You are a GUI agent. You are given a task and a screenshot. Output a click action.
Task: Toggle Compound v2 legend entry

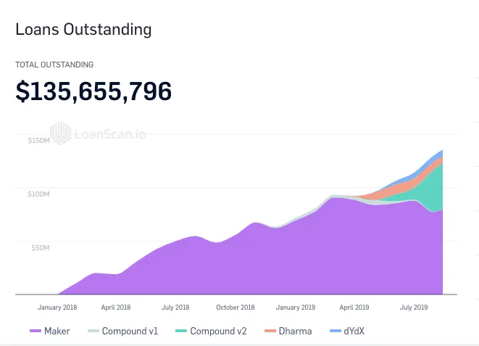(211, 331)
